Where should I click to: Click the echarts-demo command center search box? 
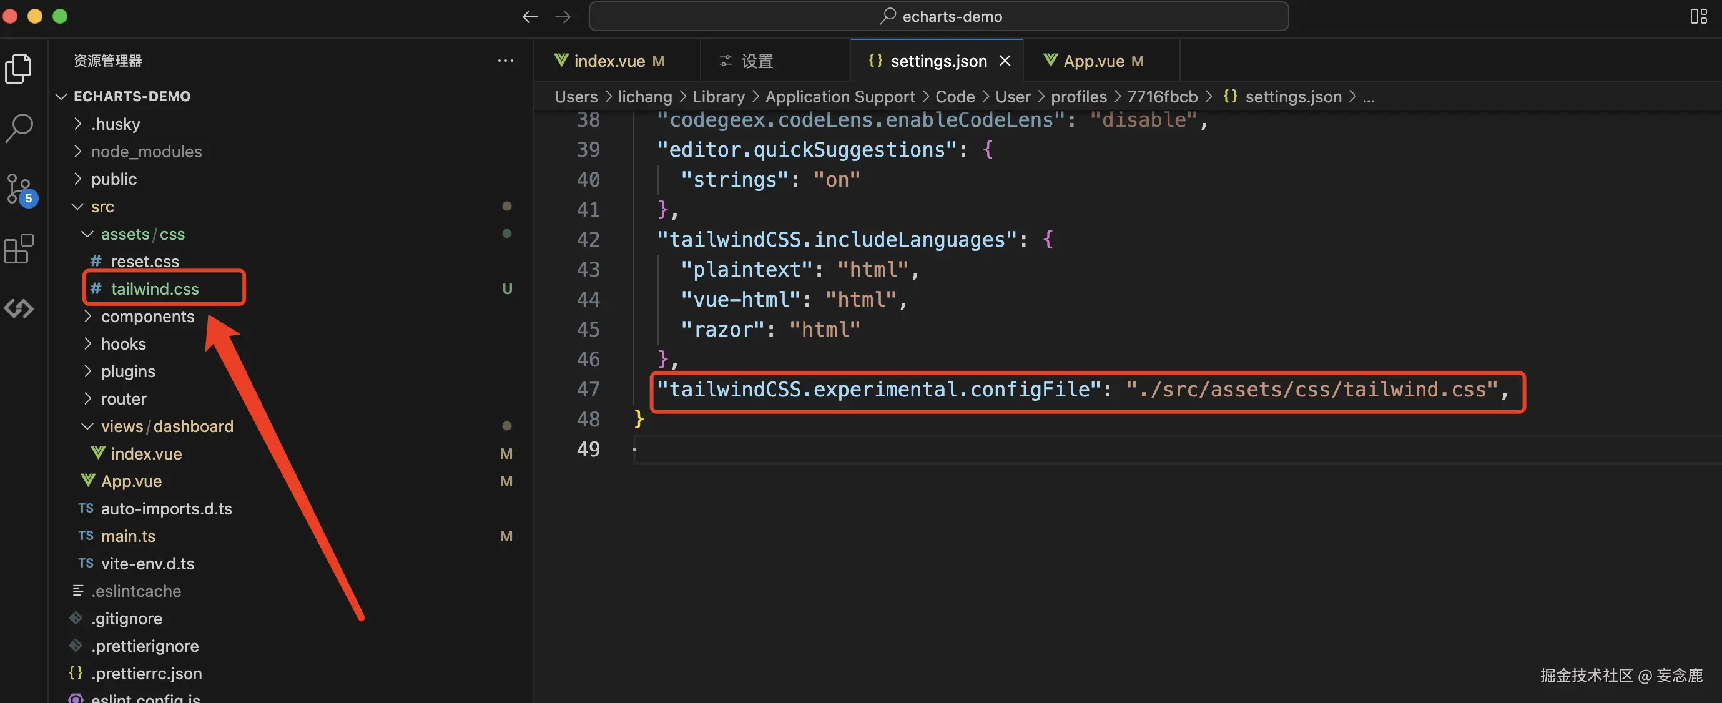[938, 17]
